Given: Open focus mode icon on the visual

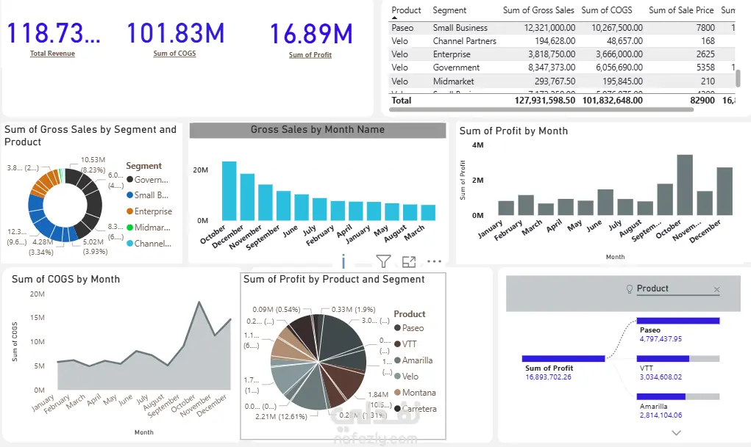Looking at the screenshot, I should pyautogui.click(x=408, y=261).
